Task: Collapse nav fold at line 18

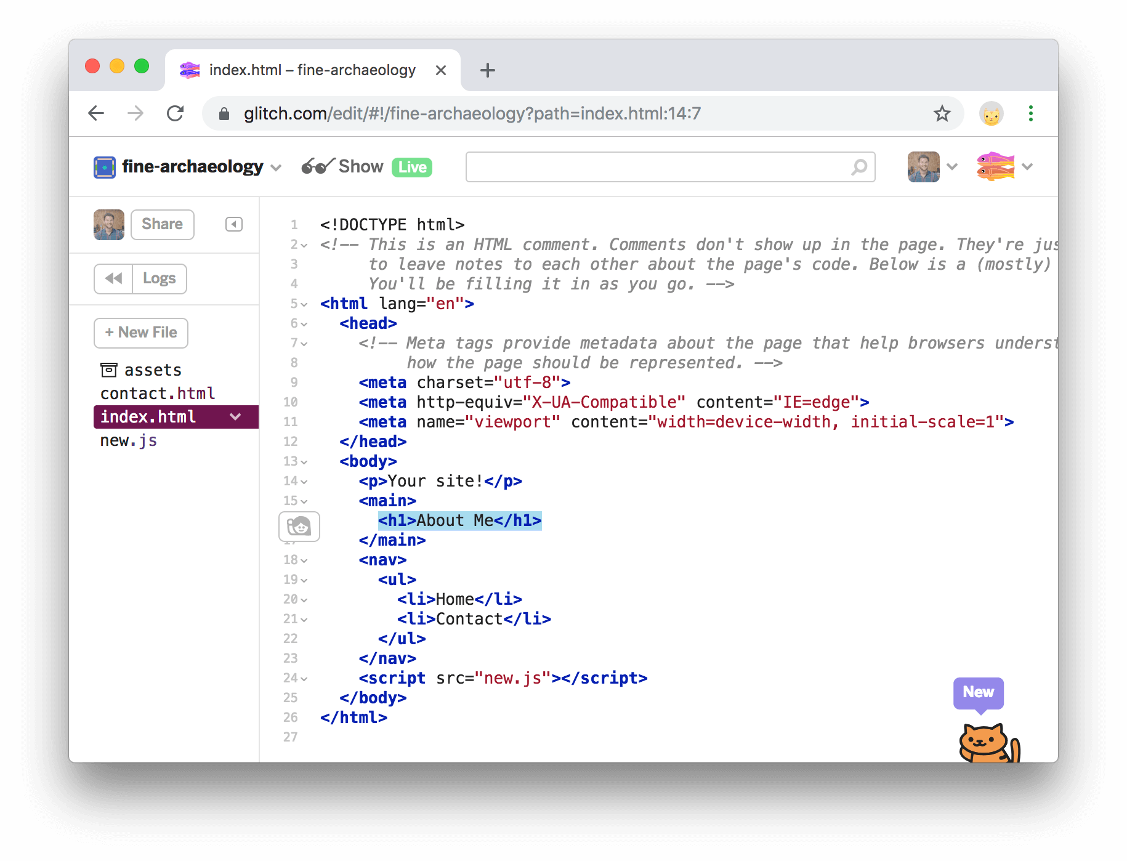Action: click(x=304, y=560)
